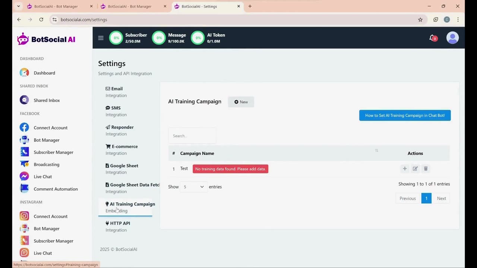
Task: Go to Next page of campaigns
Action: point(442,198)
